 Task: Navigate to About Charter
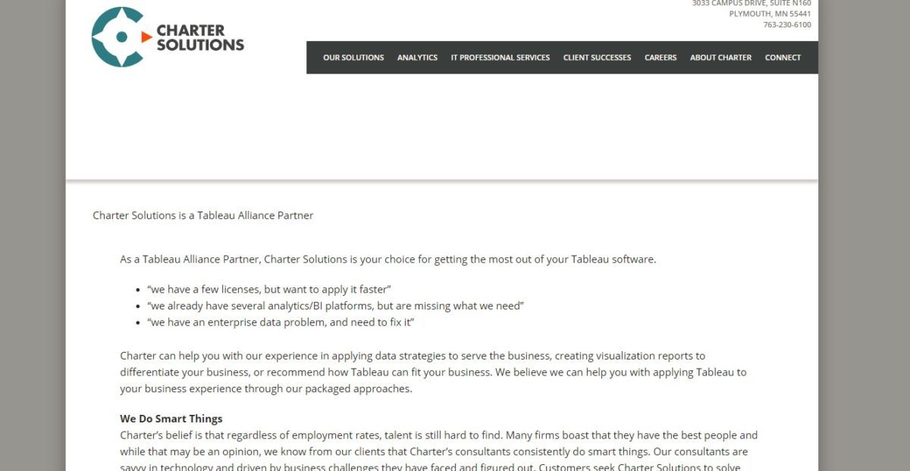pyautogui.click(x=720, y=58)
